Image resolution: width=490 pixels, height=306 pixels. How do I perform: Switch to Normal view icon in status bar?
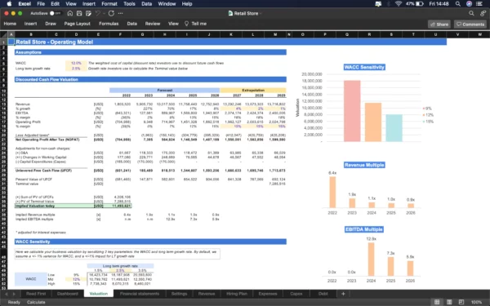[x=437, y=302]
